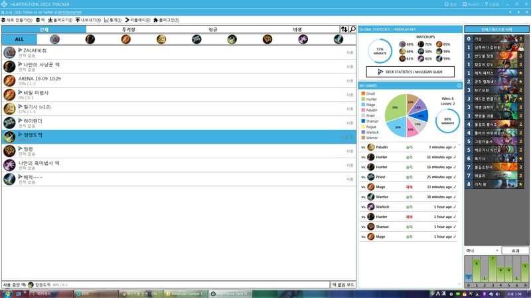Open game vs. Warrior 38 minutes ago
Viewport: 531px width, 298px height.
[408, 197]
